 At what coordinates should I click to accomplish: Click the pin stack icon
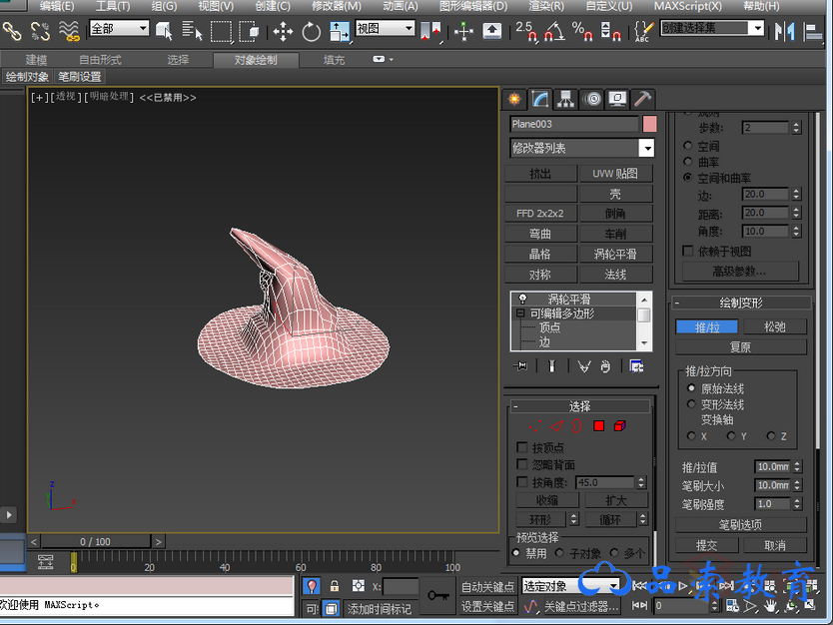tap(520, 366)
